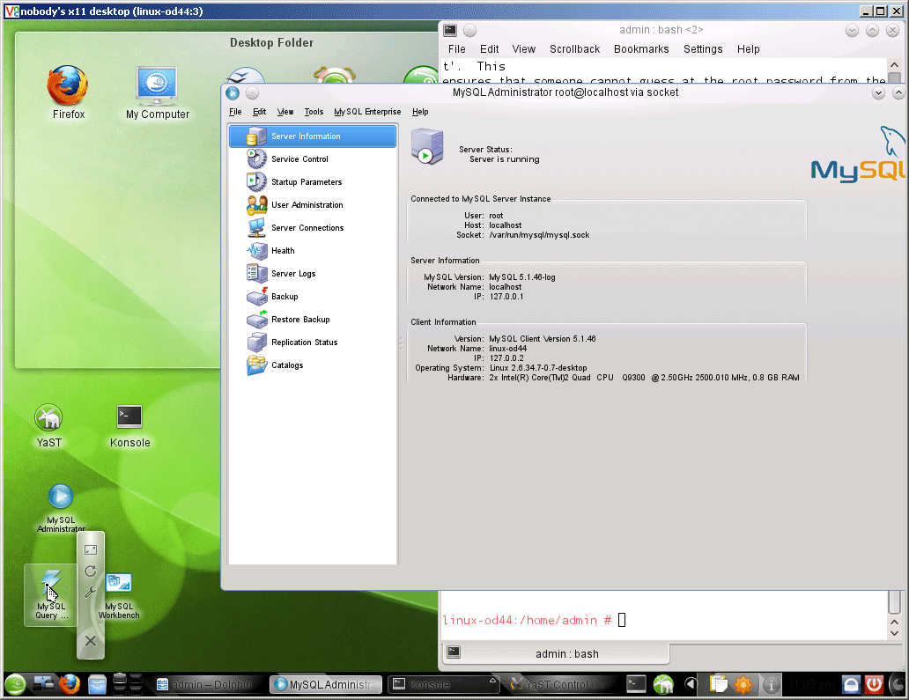909x700 pixels.
Task: Open the Health monitor icon
Action: click(x=257, y=250)
